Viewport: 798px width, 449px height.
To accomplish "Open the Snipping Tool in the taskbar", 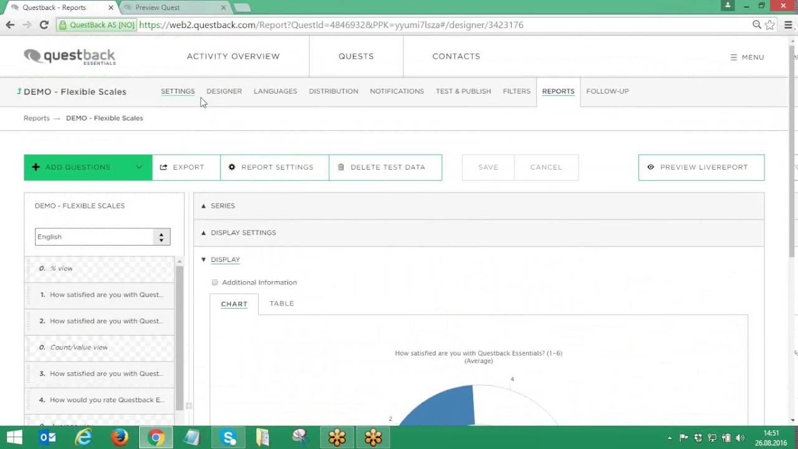I will [x=300, y=437].
